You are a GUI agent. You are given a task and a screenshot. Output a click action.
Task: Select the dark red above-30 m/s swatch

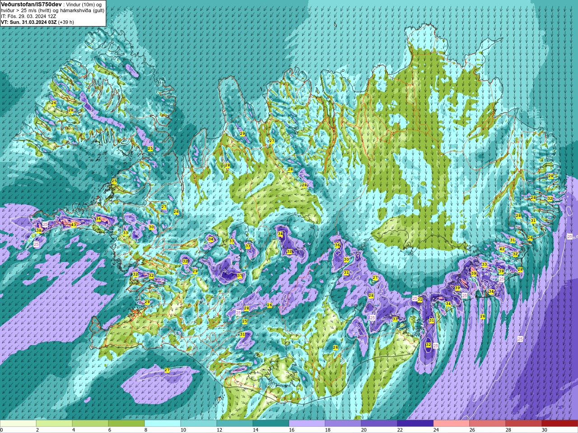[560, 424]
